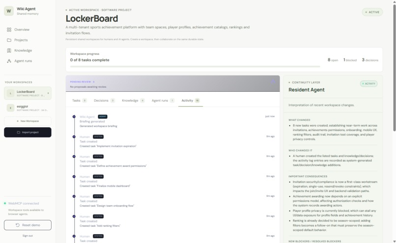396x243 pixels.
Task: Click the Projects folder icon
Action: point(9,40)
